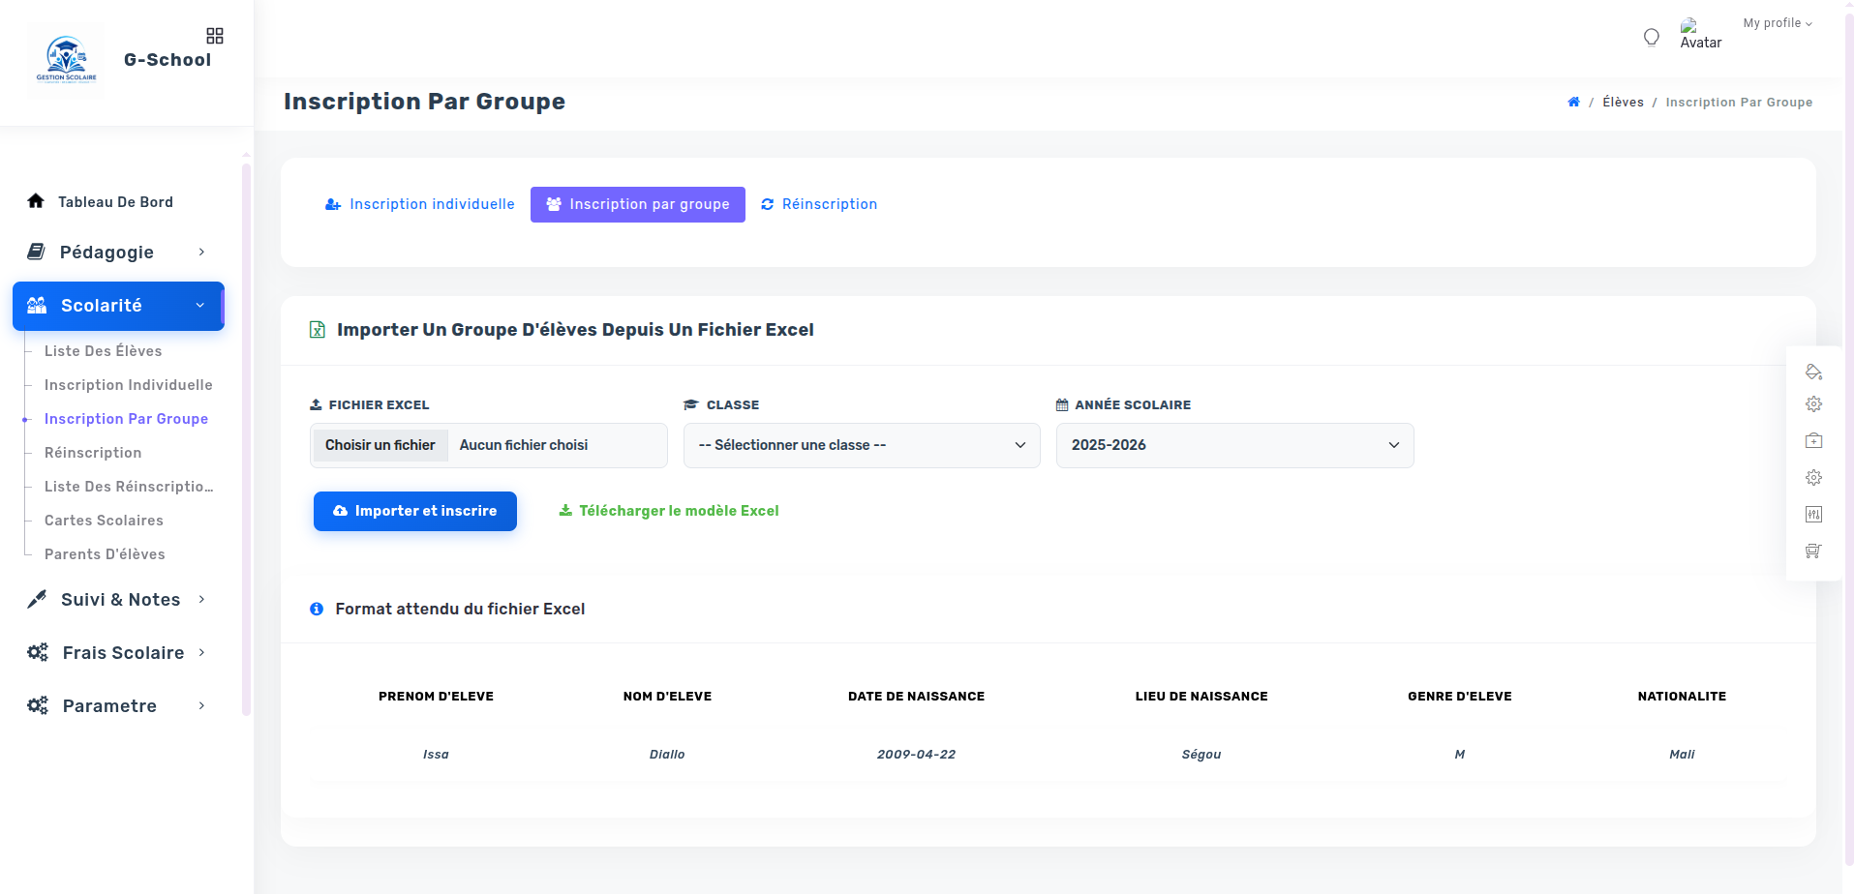Click Télécharger le modèle Excel link
The height and width of the screenshot is (894, 1855).
click(669, 511)
